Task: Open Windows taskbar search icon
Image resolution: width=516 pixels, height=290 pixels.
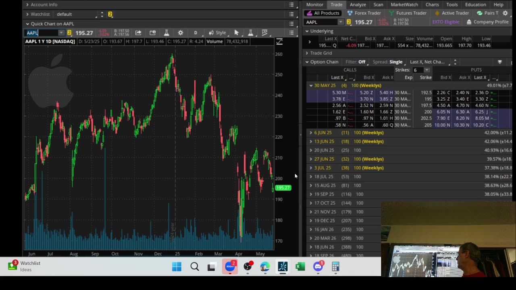Action: click(195, 267)
